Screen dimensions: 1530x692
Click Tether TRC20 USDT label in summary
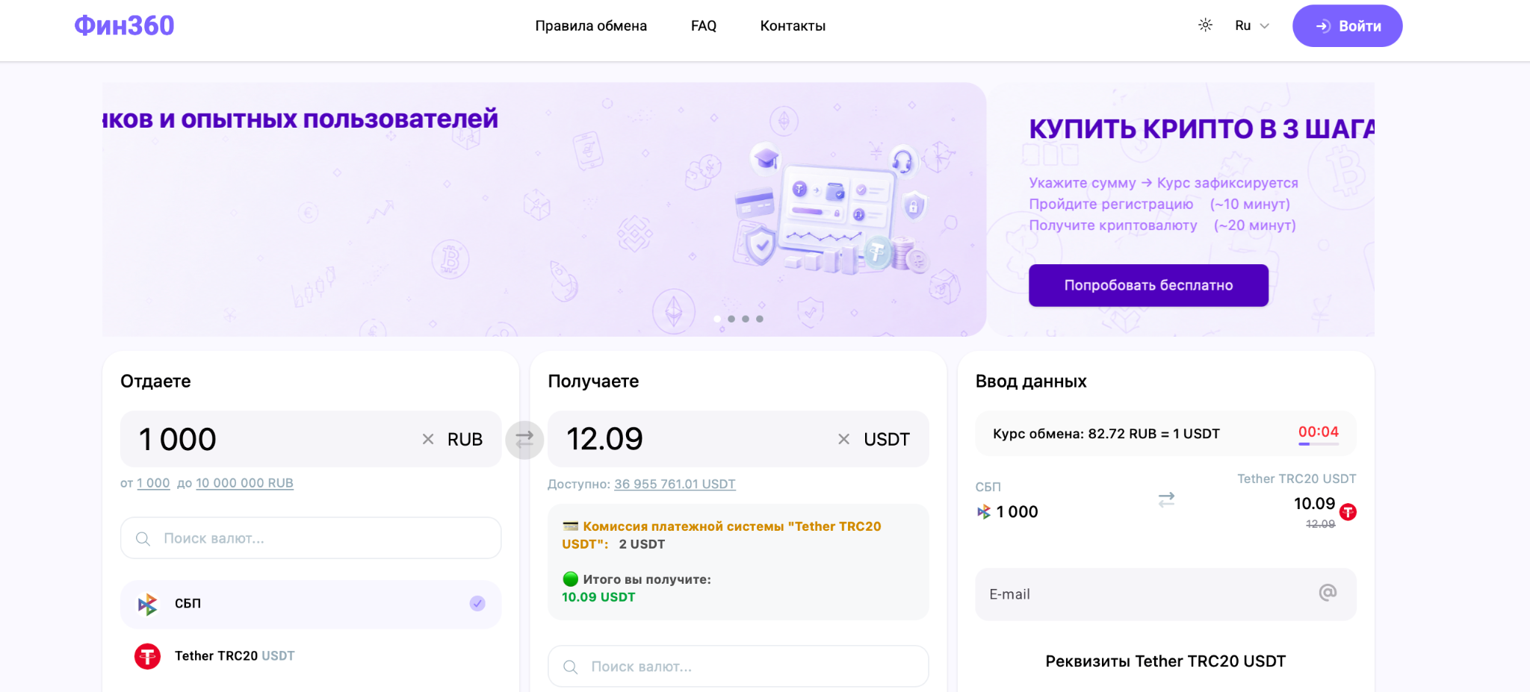pos(1296,479)
